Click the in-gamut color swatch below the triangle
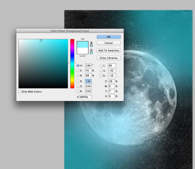The height and width of the screenshot is (169, 195). [91, 45]
